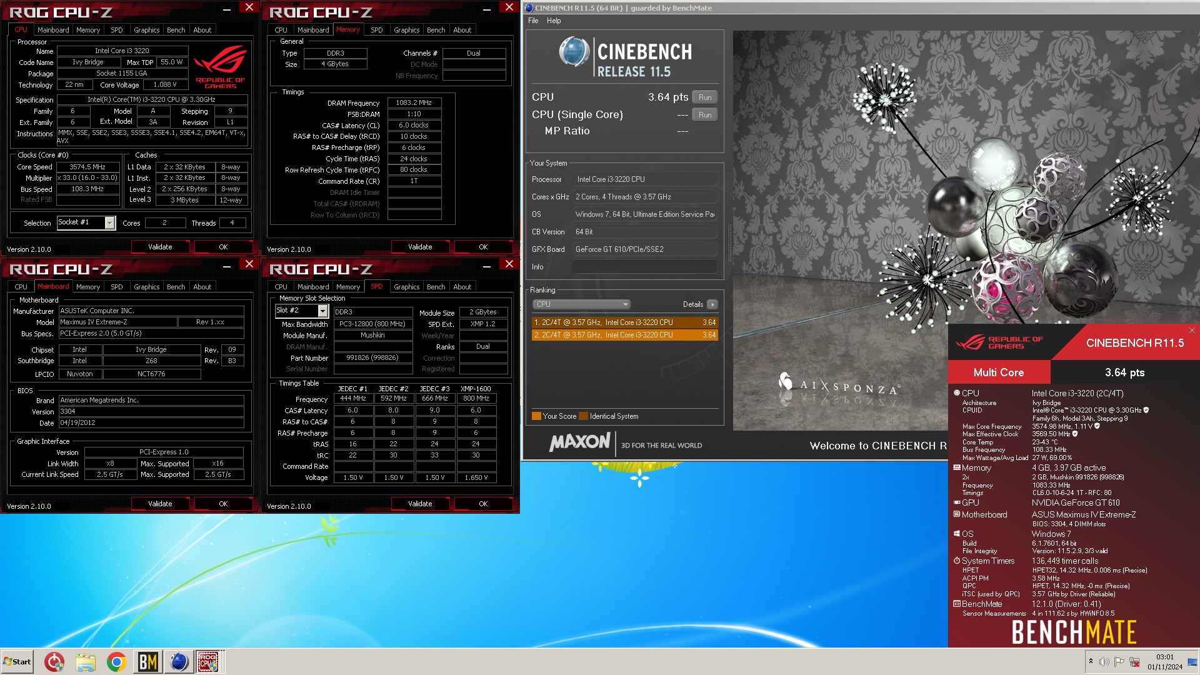
Task: Click BIOS Version field 3304
Action: [151, 412]
